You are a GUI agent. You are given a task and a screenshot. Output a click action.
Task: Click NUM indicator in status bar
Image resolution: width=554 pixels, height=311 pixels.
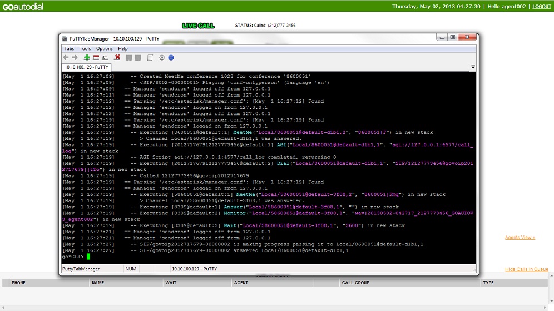coord(131,269)
